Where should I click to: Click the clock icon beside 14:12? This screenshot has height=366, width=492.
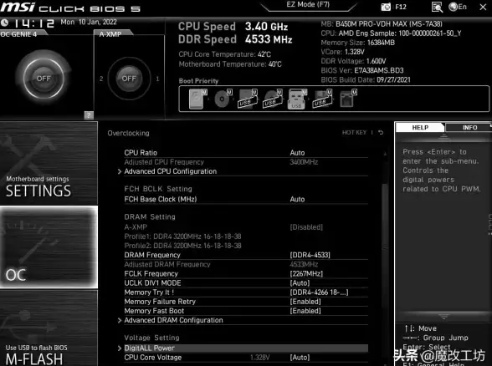pyautogui.click(x=4, y=23)
